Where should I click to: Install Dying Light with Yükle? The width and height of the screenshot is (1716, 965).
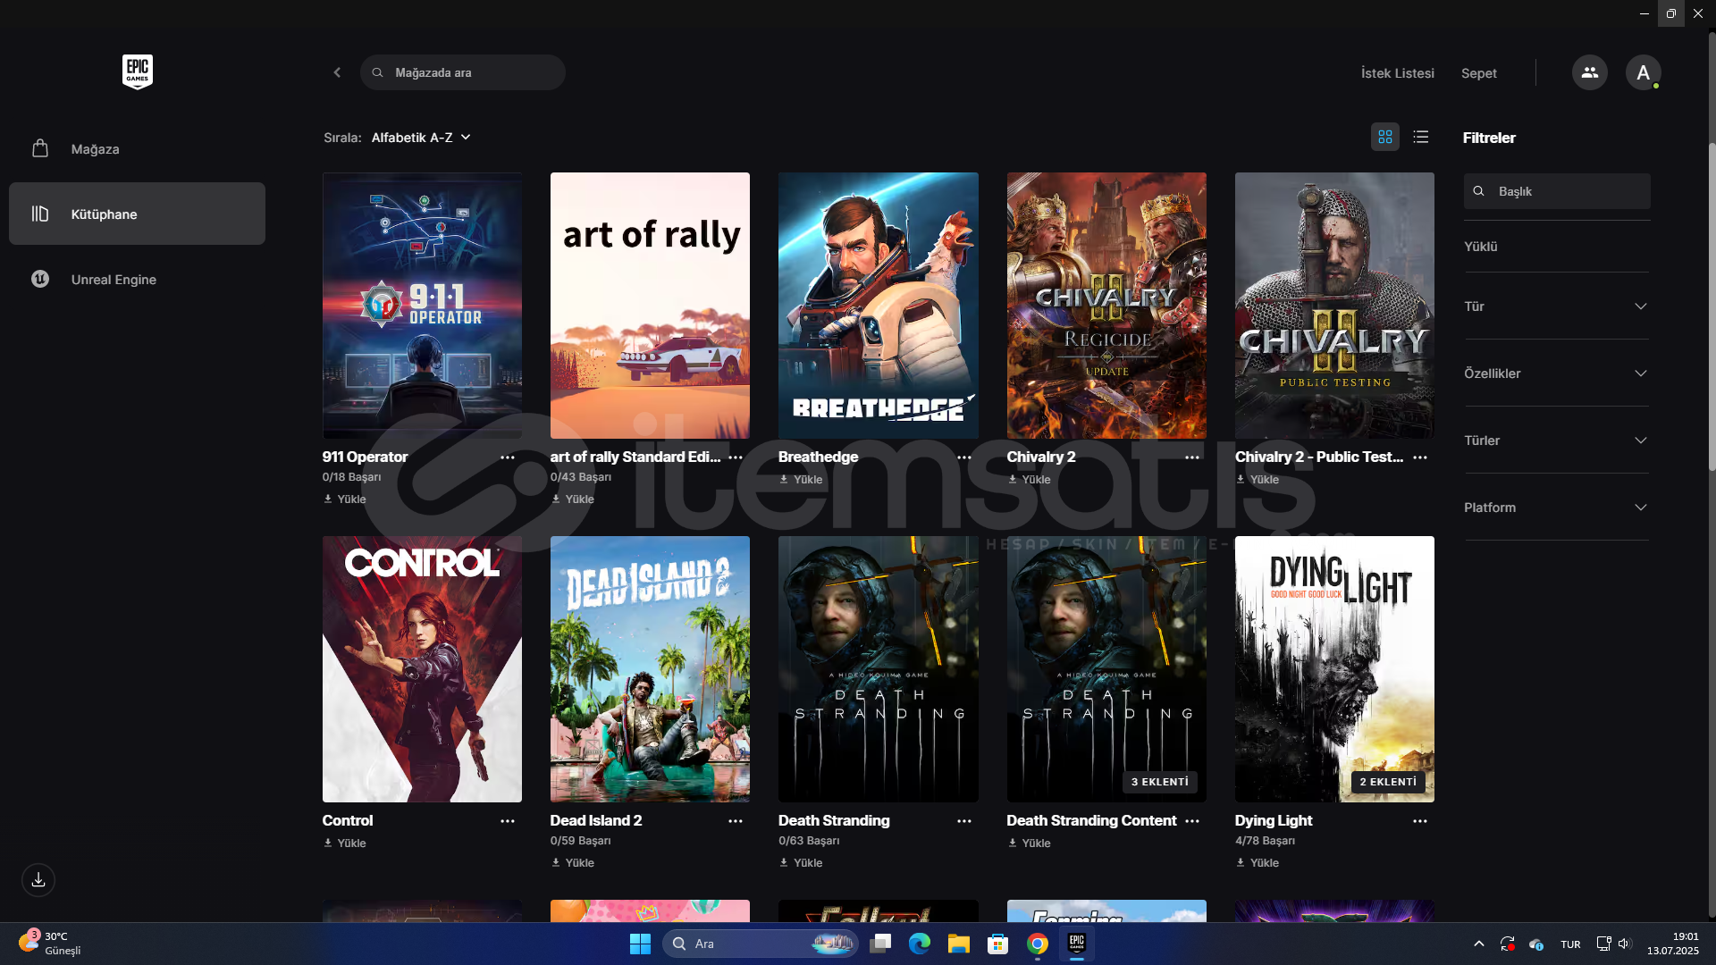point(1258,863)
